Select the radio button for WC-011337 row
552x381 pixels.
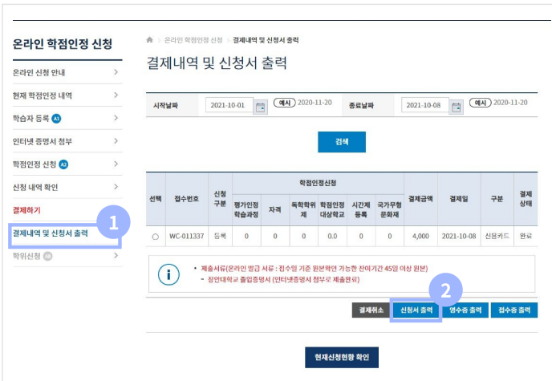[x=156, y=237]
